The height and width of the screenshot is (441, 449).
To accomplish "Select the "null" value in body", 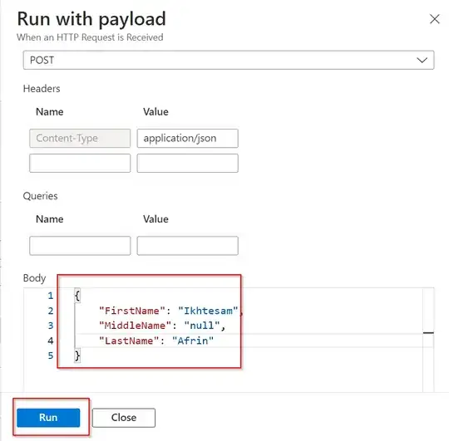I will (x=202, y=326).
